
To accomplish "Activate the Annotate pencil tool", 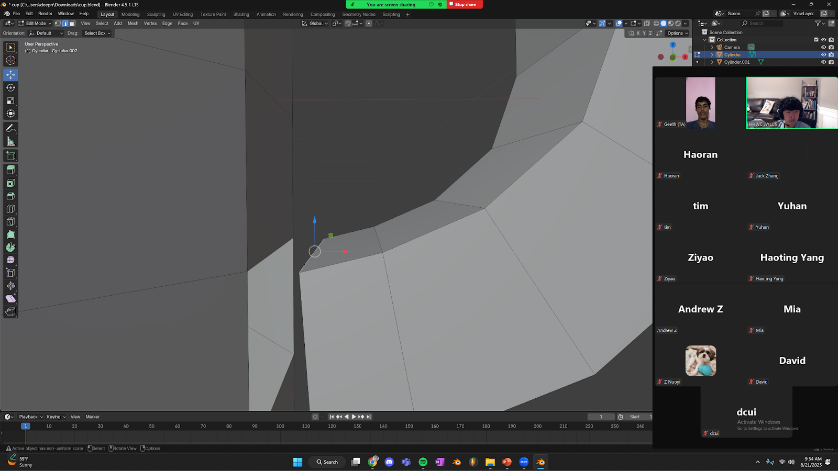I will click(x=10, y=128).
